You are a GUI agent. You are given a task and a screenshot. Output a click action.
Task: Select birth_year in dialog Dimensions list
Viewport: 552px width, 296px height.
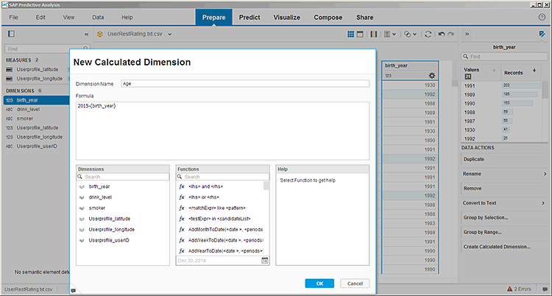[99, 186]
